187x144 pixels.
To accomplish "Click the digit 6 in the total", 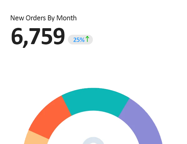I will (x=17, y=37).
